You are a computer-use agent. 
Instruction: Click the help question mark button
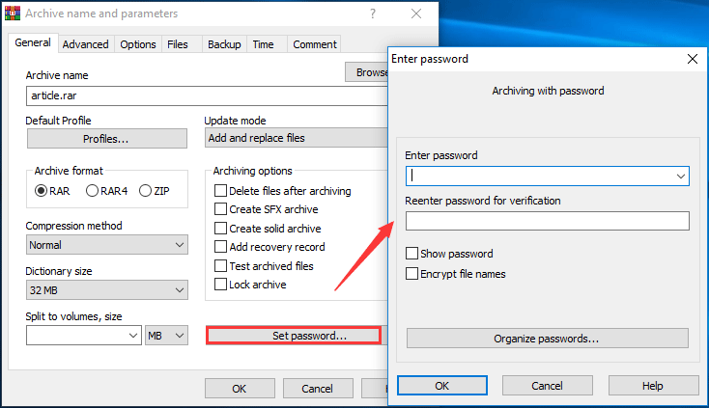coord(371,14)
